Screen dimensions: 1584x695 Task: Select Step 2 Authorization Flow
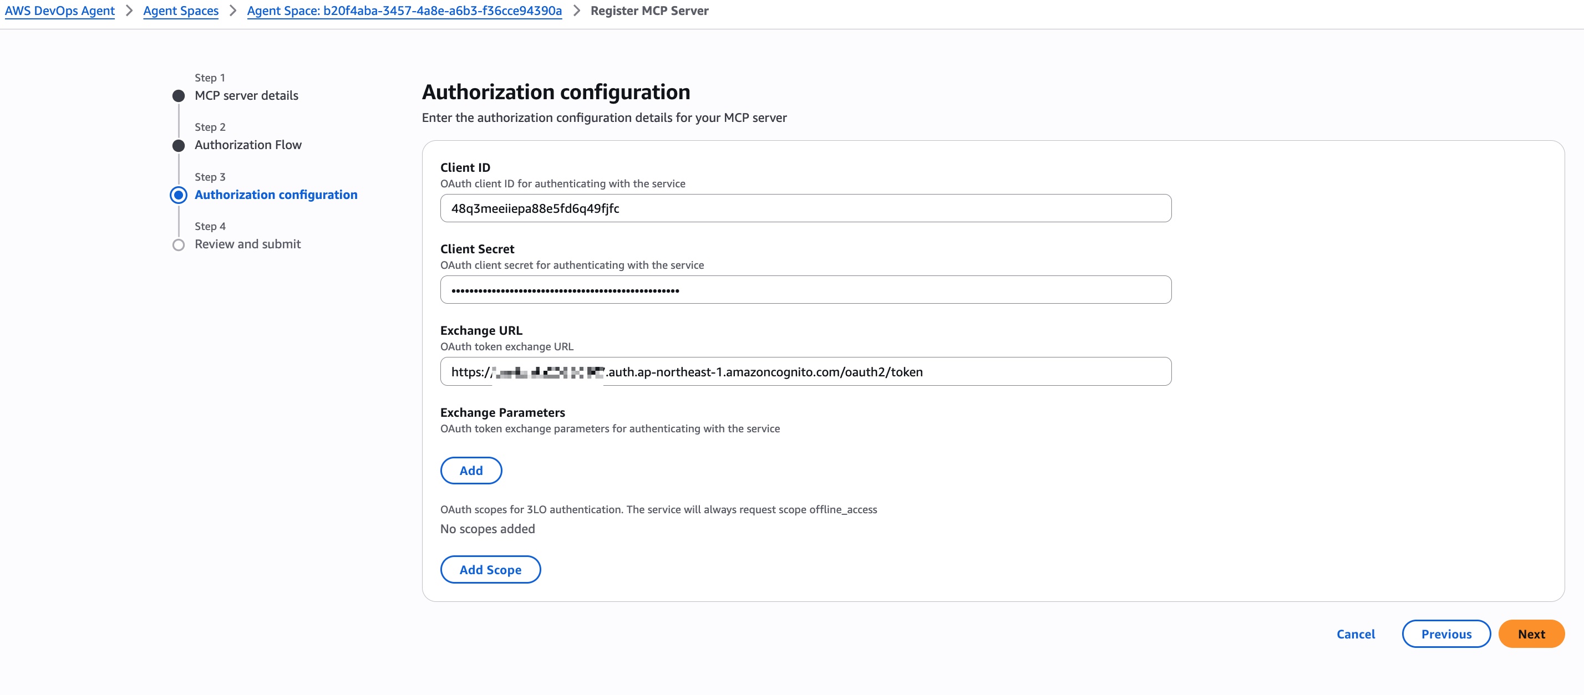[x=179, y=146]
